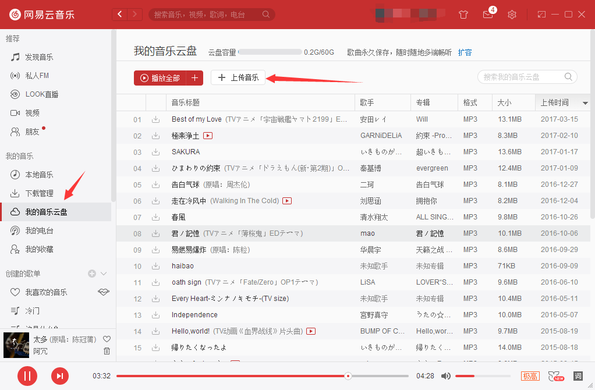Screen dimensions: 595x390
Task: Sort by 上传时间 dropdown arrow
Action: pyautogui.click(x=585, y=103)
